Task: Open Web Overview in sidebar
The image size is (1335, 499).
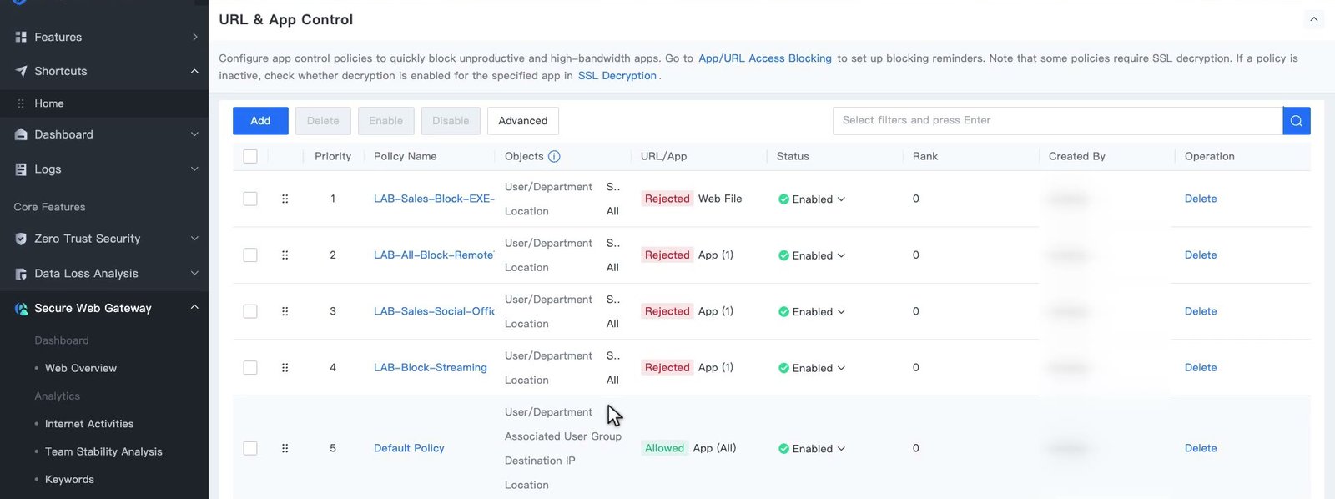Action: pos(81,369)
